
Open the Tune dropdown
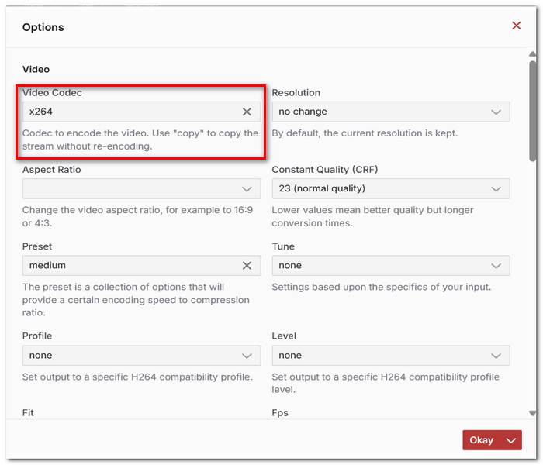(391, 265)
